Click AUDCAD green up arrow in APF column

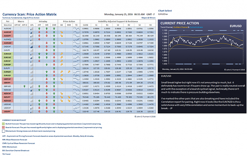(39, 28)
